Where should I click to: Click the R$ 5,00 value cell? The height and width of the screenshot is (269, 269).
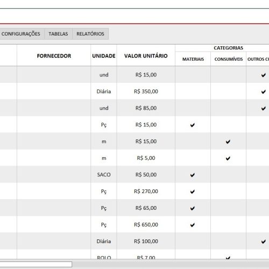(x=146, y=158)
